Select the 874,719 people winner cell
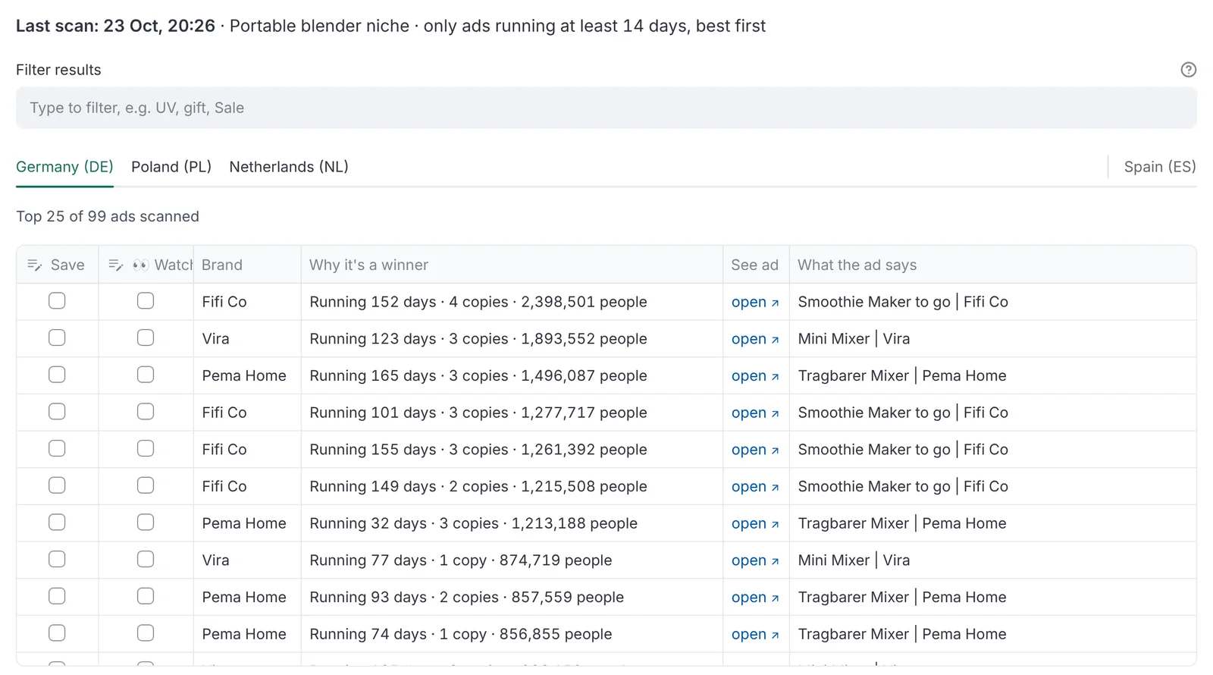This screenshot has width=1213, height=675. (512, 560)
